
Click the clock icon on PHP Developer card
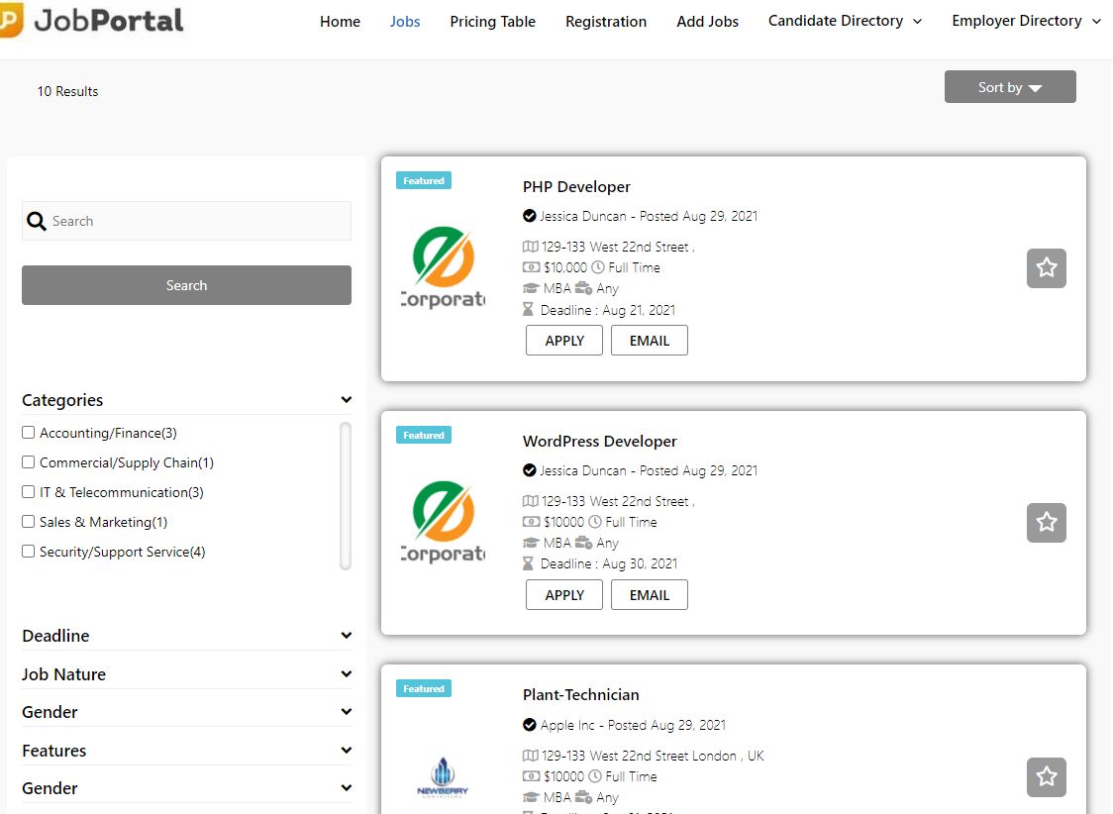click(598, 267)
